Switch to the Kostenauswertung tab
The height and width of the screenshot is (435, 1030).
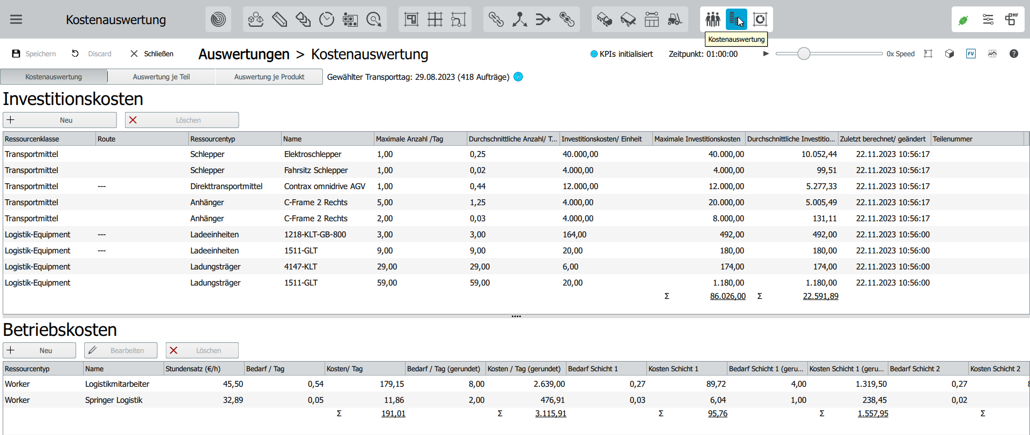click(x=54, y=77)
